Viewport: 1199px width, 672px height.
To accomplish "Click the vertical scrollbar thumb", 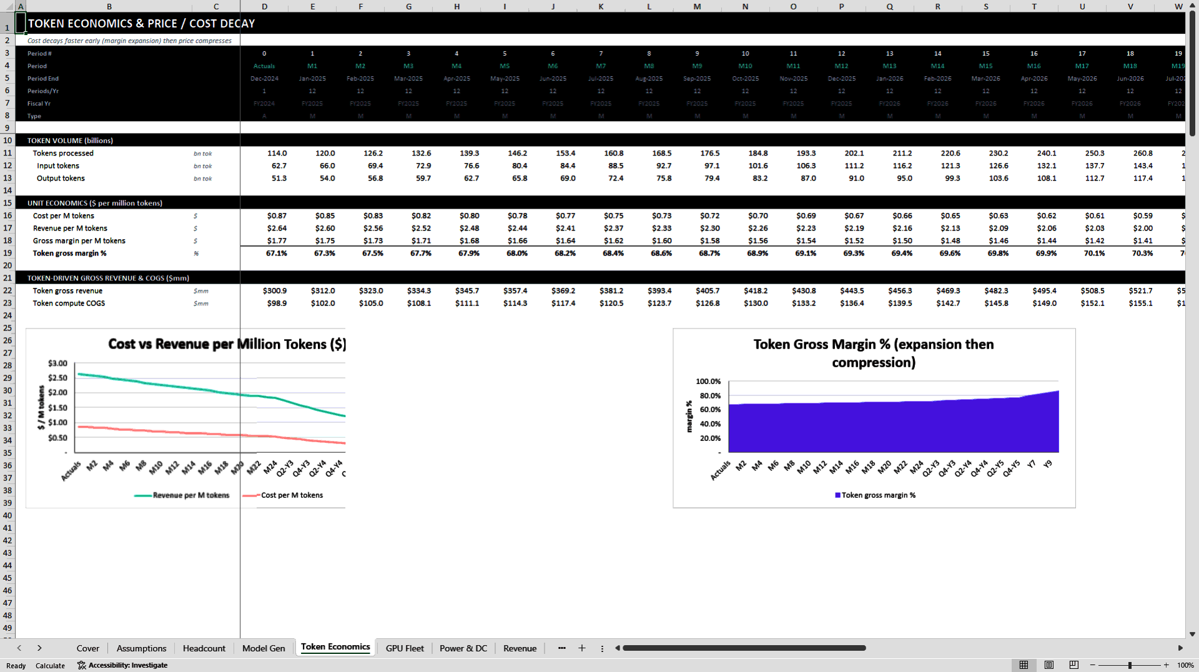I will pos(1192,74).
